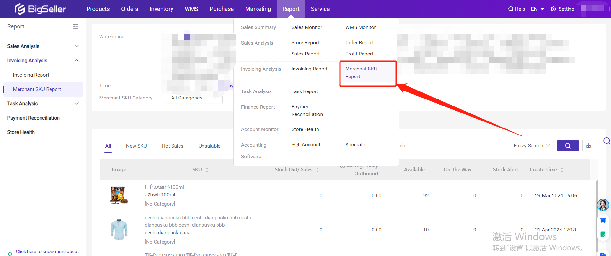
Task: Sort the table by Create Time
Action: tap(562, 170)
